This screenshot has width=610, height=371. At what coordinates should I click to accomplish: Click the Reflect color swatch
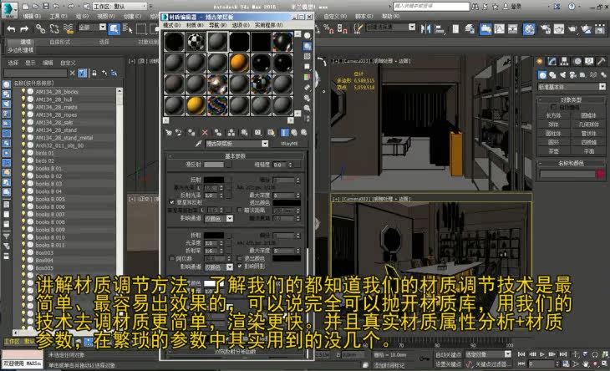(x=214, y=180)
